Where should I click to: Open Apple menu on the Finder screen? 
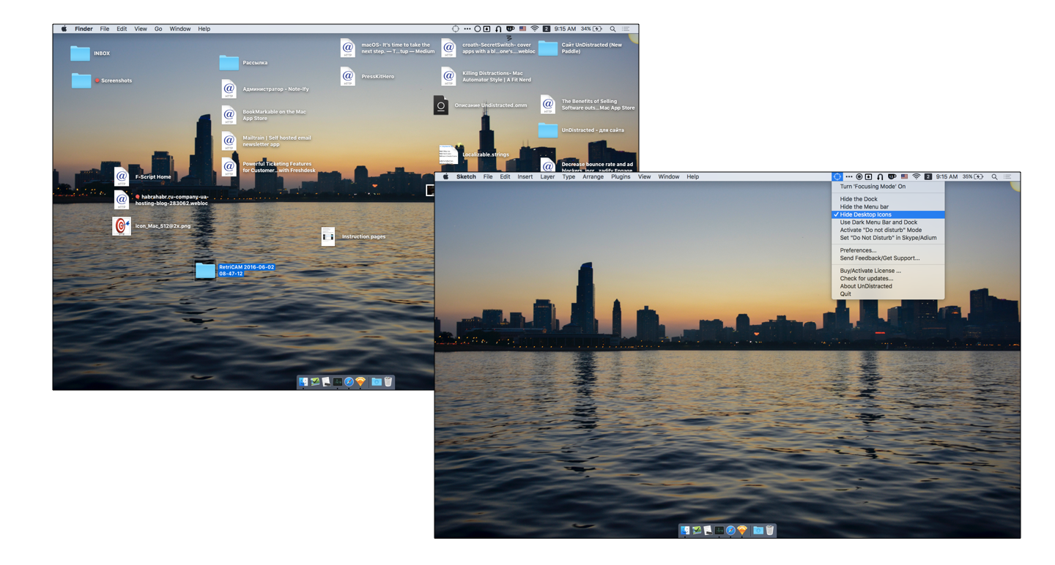pos(64,29)
